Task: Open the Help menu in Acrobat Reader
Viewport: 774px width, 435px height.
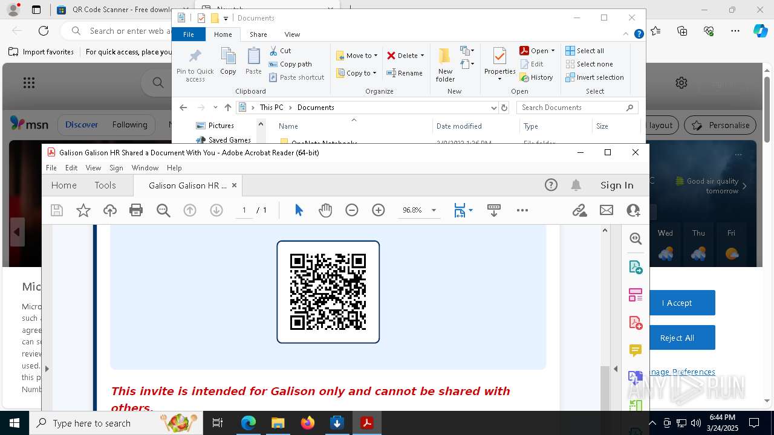Action: pyautogui.click(x=174, y=167)
